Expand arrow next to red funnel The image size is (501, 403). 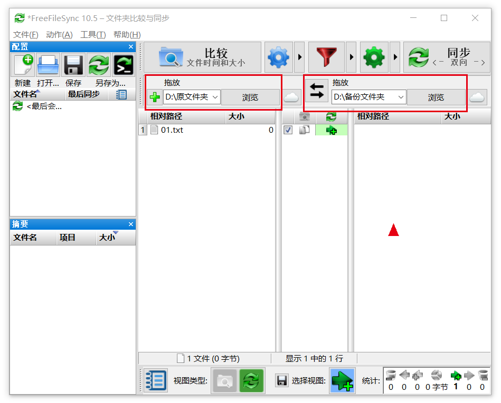click(351, 57)
